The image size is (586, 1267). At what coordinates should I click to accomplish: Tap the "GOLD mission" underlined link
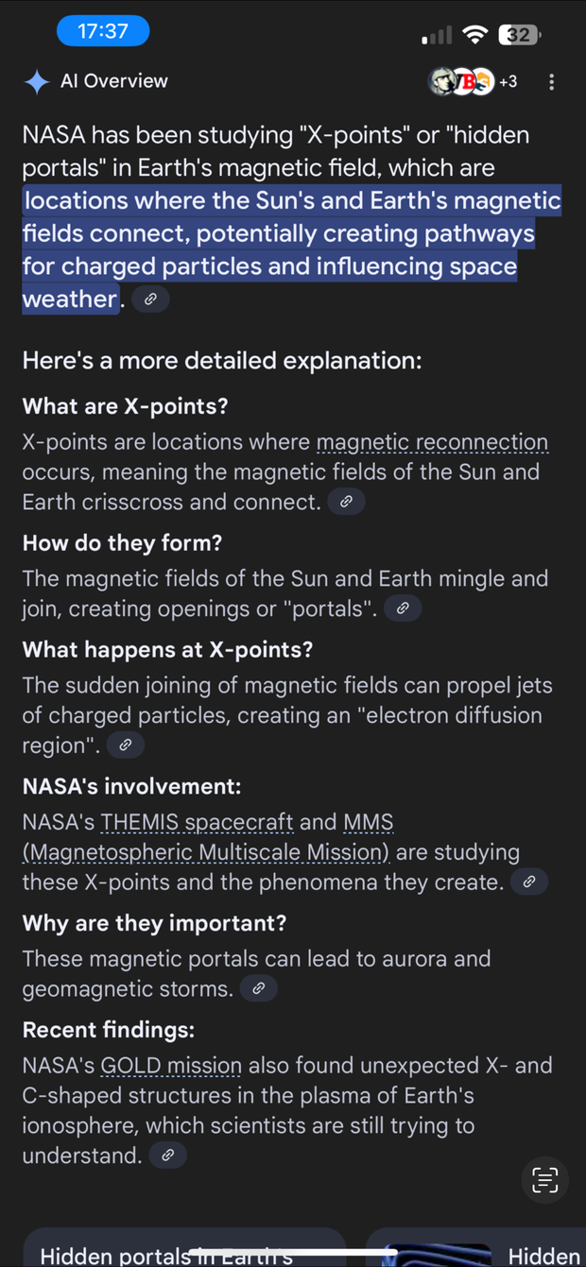pos(171,1066)
